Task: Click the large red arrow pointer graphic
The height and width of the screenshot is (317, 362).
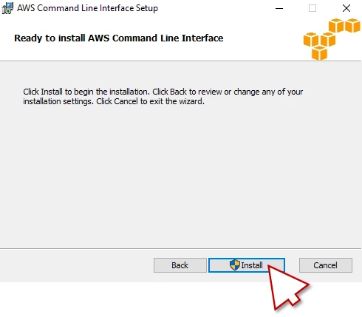Action: (x=287, y=286)
